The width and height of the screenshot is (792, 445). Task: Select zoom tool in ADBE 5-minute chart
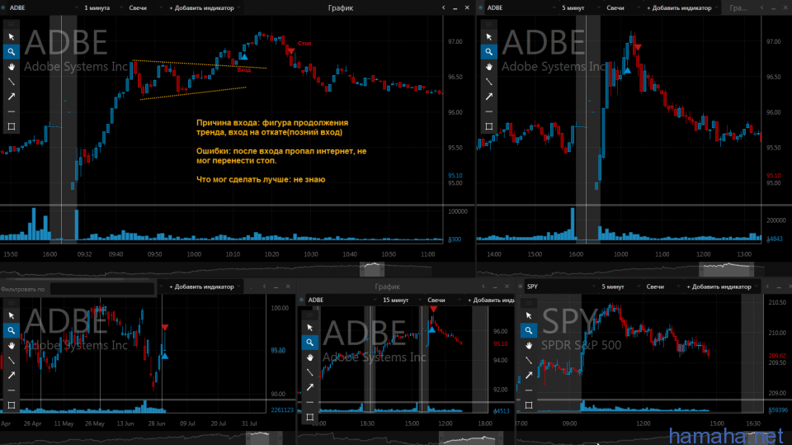click(x=488, y=51)
